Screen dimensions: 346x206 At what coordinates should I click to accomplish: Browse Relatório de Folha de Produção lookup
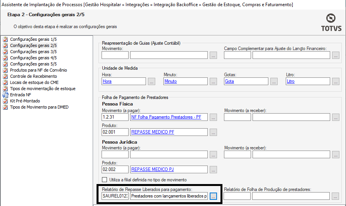[x=336, y=196]
